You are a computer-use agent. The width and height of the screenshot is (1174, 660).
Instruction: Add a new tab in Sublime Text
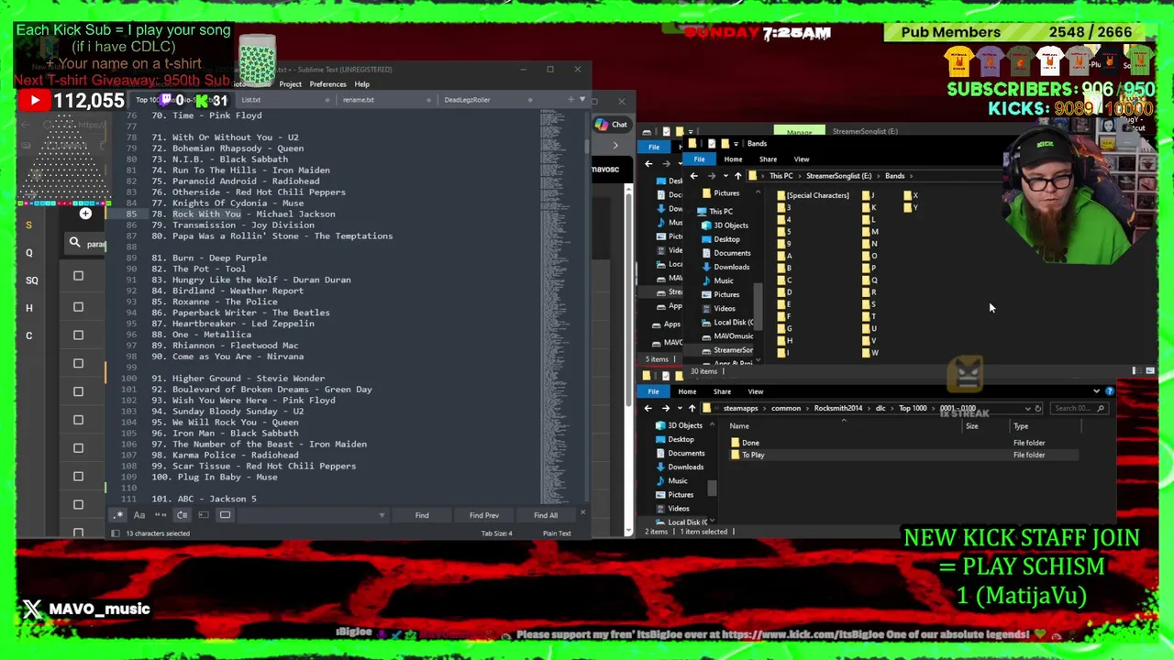click(570, 99)
